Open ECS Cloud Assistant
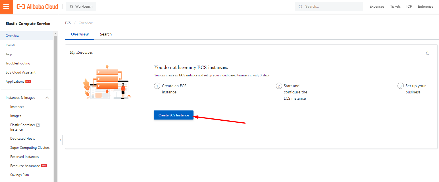 [20, 72]
